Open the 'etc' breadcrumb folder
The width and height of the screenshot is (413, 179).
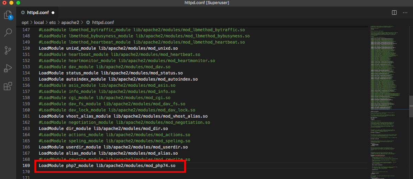click(x=53, y=22)
